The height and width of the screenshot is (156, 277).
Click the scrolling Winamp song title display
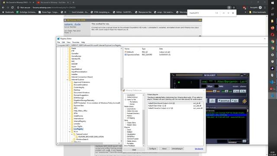coord(224,81)
